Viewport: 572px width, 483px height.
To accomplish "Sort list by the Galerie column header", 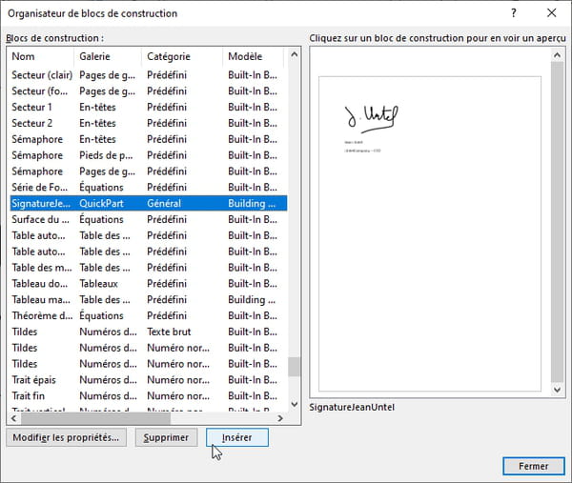I will [108, 56].
